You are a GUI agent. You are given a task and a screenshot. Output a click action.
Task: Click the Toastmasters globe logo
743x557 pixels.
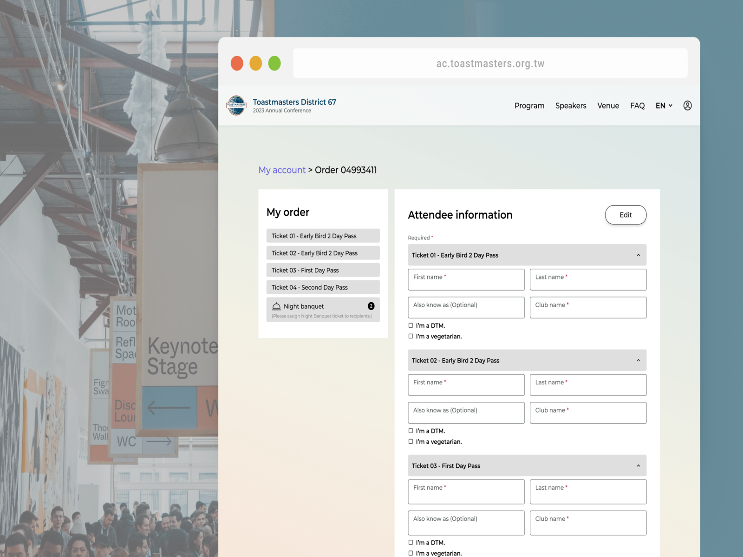pyautogui.click(x=236, y=105)
